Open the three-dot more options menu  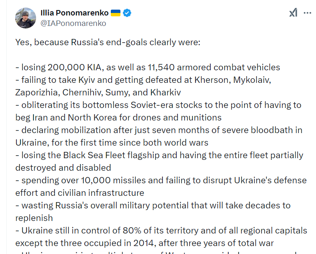[307, 13]
